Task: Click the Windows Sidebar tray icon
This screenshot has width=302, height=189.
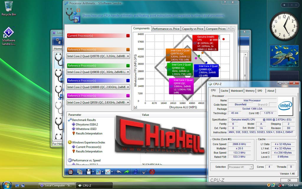Action: tap(273, 185)
